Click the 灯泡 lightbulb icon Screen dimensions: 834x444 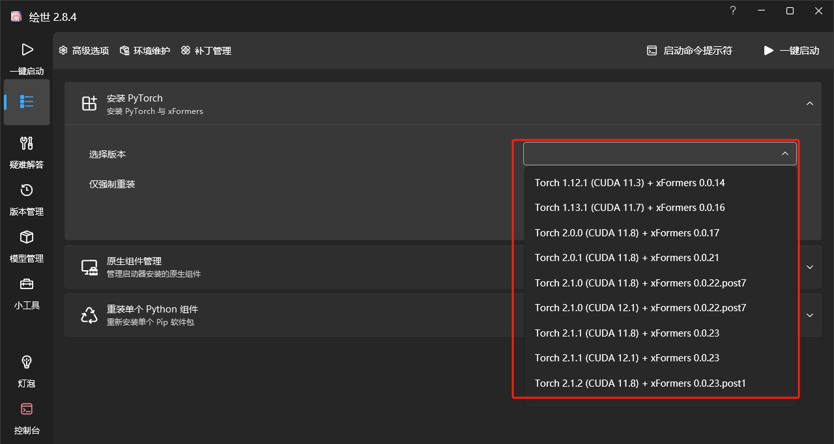point(27,362)
